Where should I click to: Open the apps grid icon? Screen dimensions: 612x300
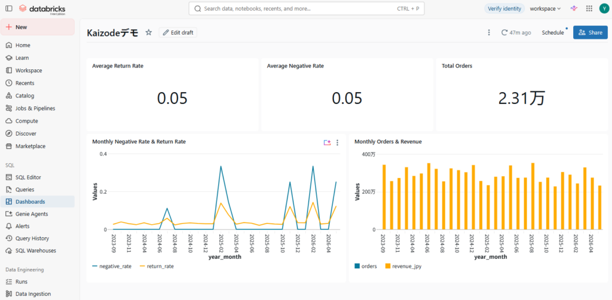(x=589, y=8)
